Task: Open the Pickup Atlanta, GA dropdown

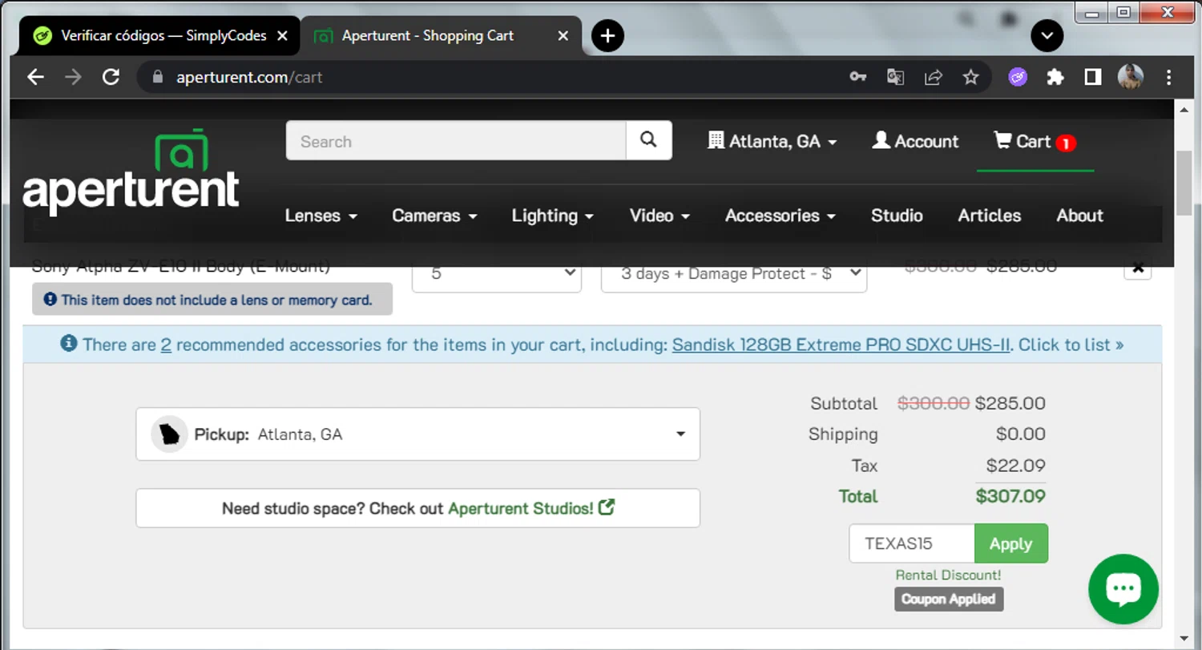Action: click(417, 434)
